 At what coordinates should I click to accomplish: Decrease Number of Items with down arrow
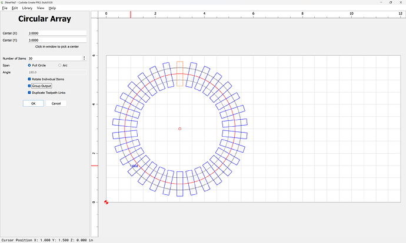pos(85,60)
